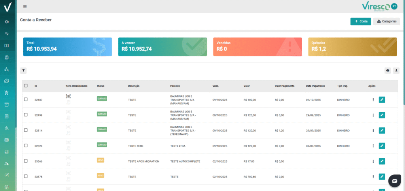Check the box for record 32499

pyautogui.click(x=26, y=115)
